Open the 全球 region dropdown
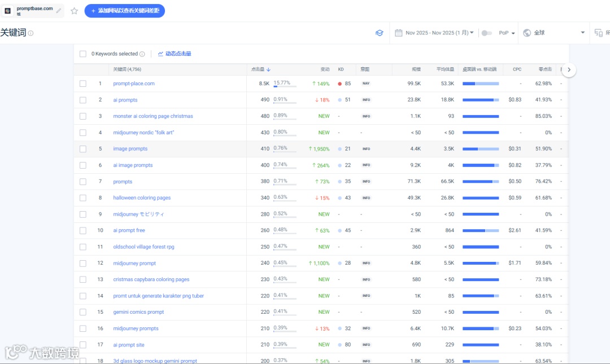Viewport: 610px width, 364px height. tap(554, 33)
